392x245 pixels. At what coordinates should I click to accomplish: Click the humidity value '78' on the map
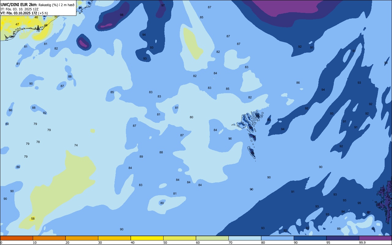coord(38,142)
